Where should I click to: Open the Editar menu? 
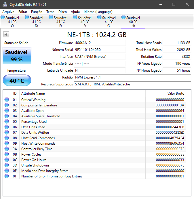point(23,12)
